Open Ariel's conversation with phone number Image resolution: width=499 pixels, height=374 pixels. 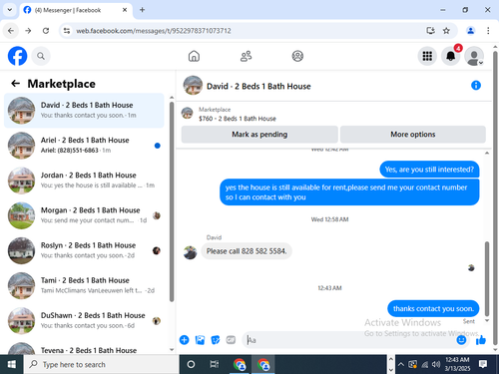pyautogui.click(x=84, y=146)
